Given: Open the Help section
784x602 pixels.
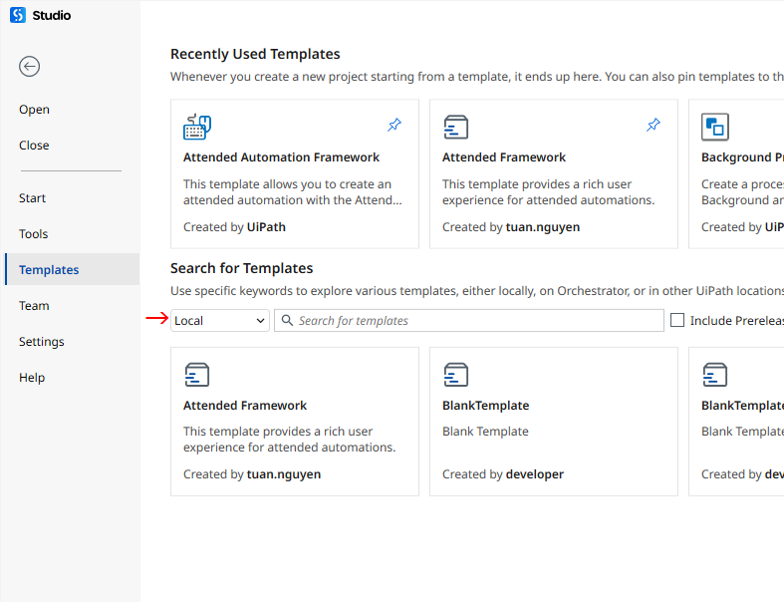Looking at the screenshot, I should coord(32,378).
